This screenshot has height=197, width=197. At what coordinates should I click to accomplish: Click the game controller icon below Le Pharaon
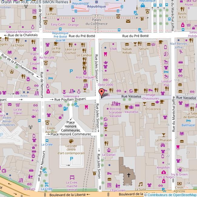click(162, 145)
